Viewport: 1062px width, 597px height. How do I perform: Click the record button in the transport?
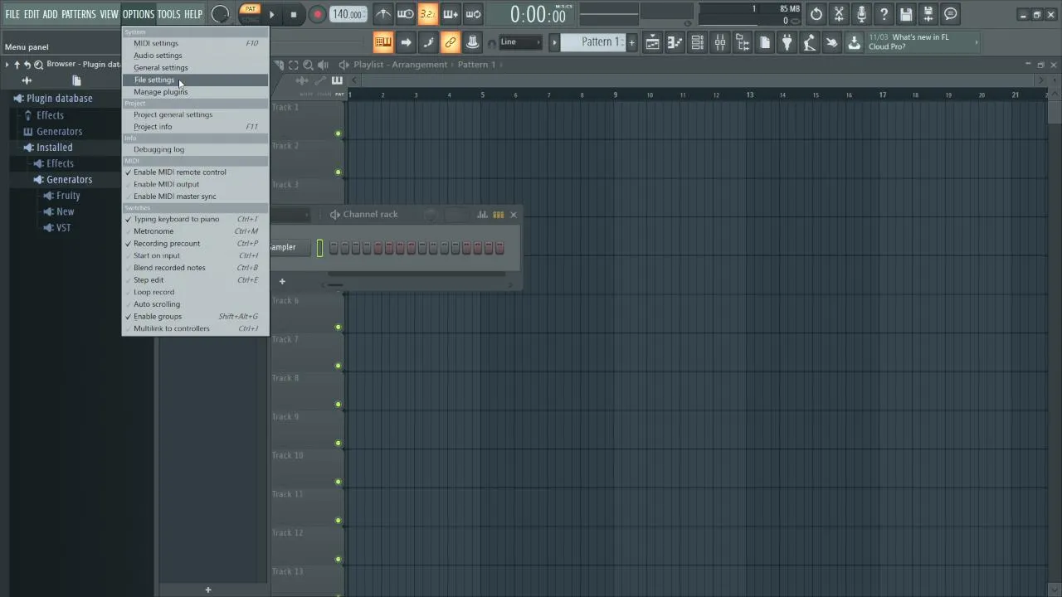click(x=317, y=14)
